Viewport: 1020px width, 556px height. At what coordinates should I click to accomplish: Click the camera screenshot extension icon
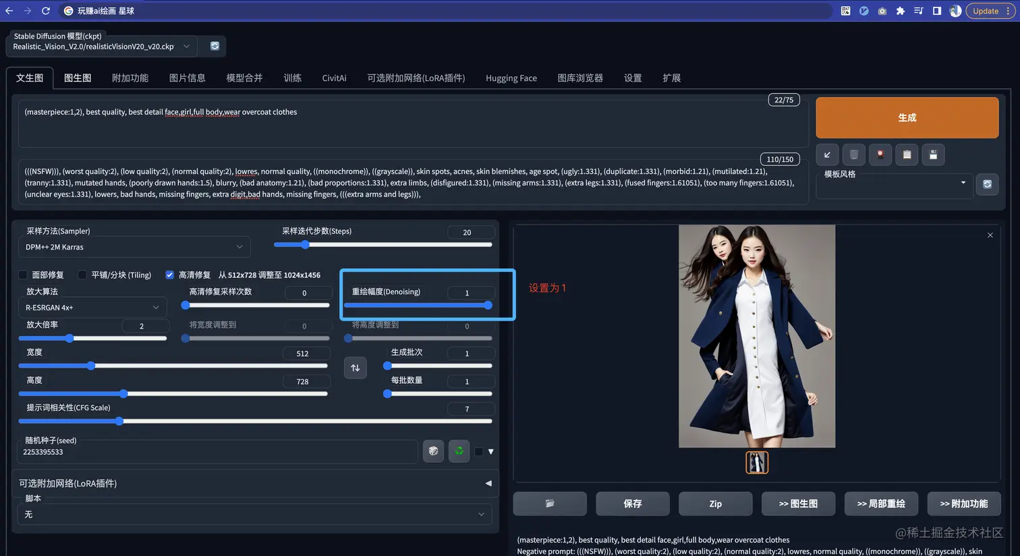(x=882, y=11)
